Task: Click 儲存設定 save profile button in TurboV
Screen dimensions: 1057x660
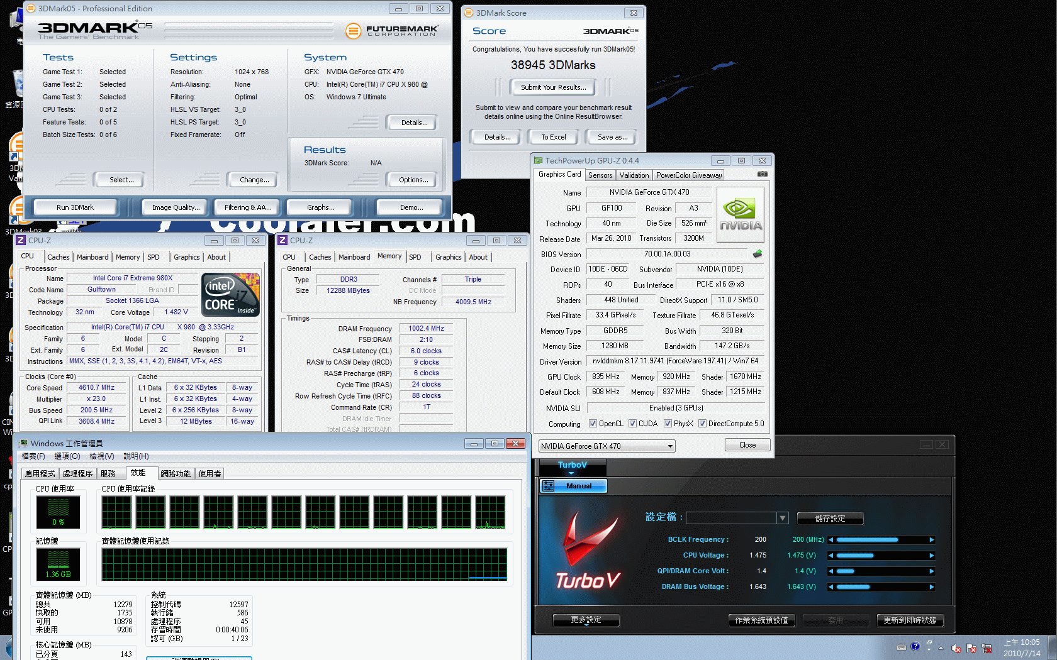Action: coord(830,519)
